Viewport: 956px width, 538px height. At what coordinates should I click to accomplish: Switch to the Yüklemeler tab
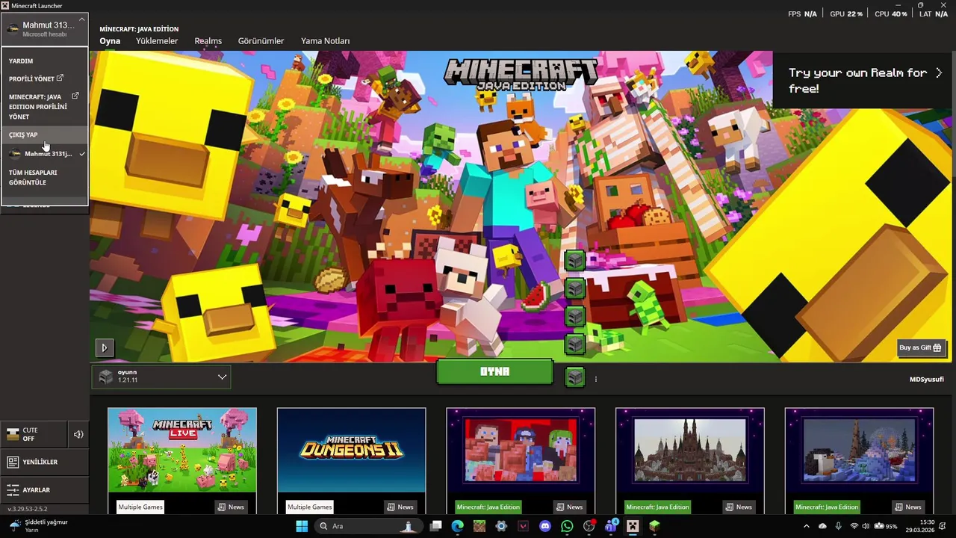point(157,41)
